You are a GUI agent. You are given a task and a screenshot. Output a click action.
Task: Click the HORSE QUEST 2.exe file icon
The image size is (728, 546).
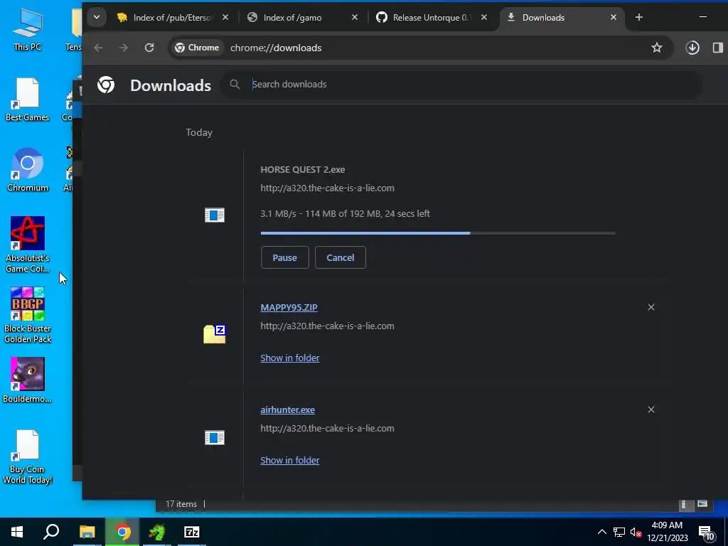(x=215, y=215)
